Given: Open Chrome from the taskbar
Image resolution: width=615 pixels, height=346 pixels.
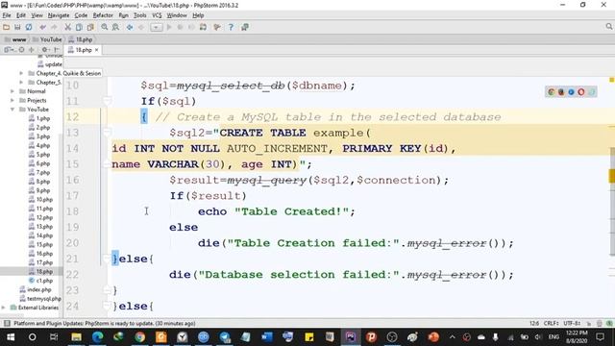Looking at the screenshot, I should coord(140,337).
